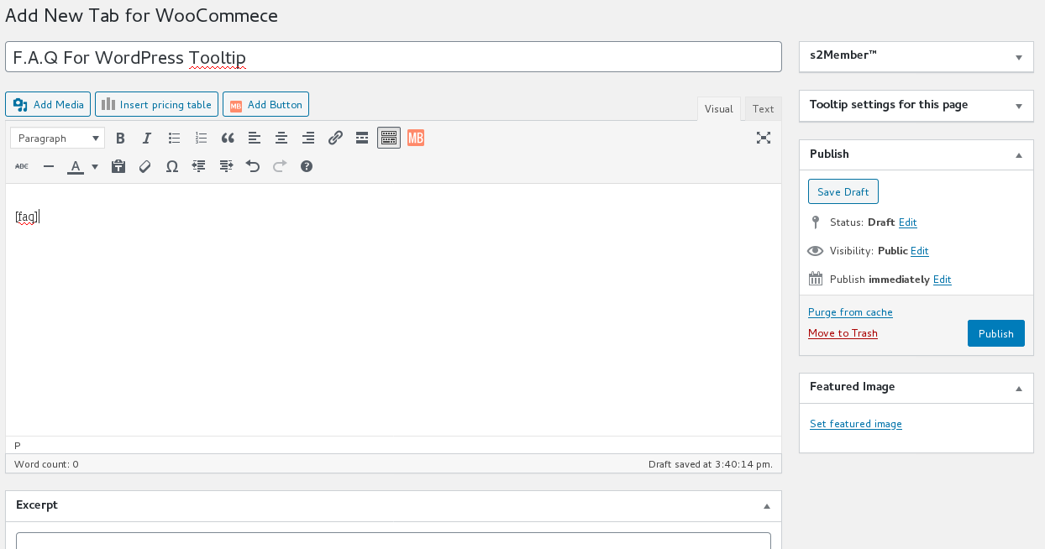Insert a blockquote
Screen dimensions: 1045x549
pos(228,138)
